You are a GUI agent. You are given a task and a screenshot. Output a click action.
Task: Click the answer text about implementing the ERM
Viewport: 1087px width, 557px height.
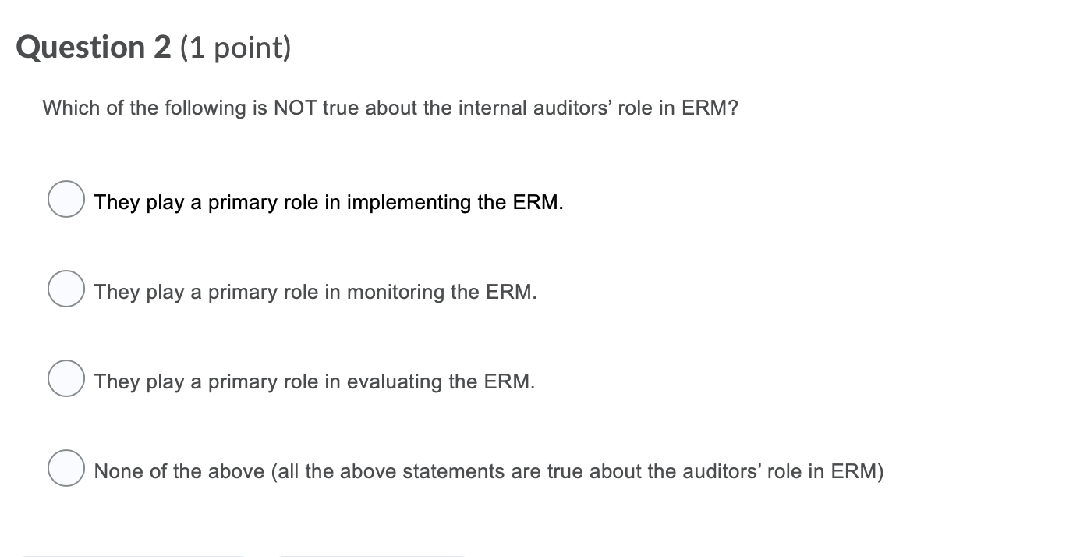pos(328,202)
